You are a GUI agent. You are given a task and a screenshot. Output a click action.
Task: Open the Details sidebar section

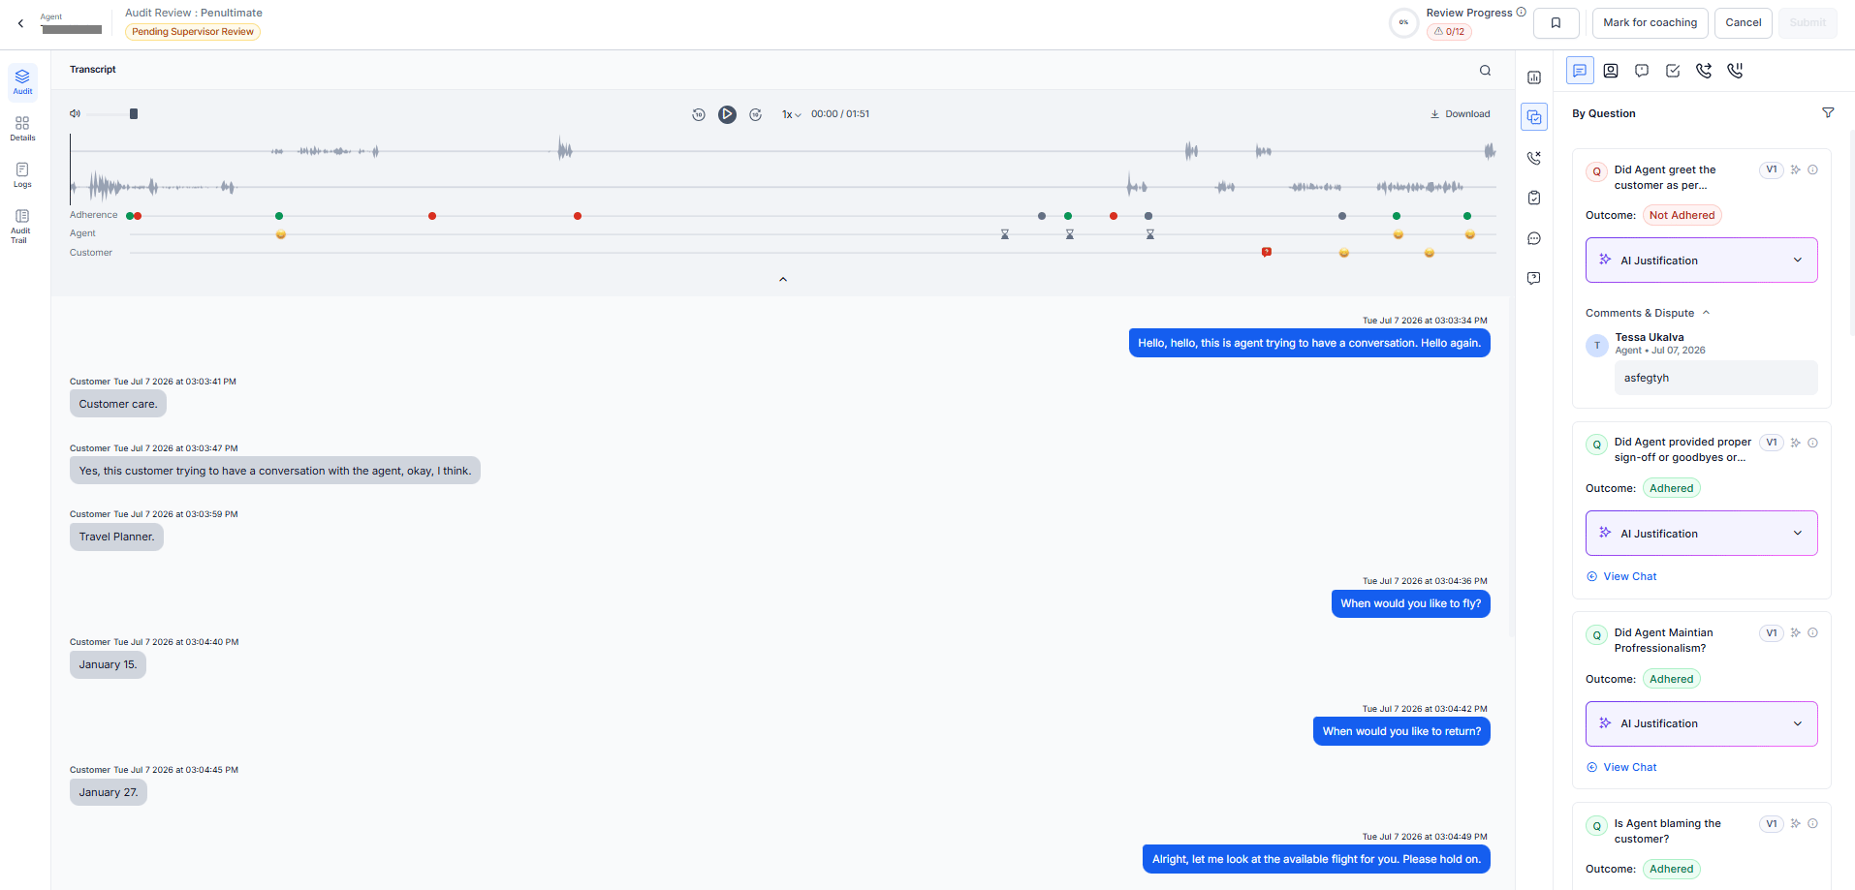pos(22,129)
